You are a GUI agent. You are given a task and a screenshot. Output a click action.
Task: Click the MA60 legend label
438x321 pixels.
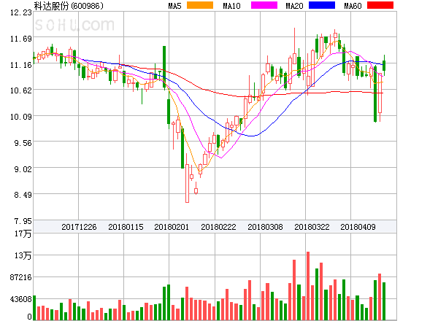pyautogui.click(x=353, y=6)
